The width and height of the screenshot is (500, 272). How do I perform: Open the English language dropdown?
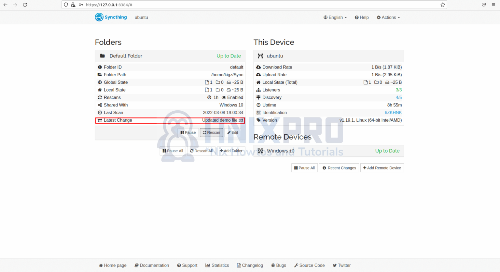tap(335, 17)
